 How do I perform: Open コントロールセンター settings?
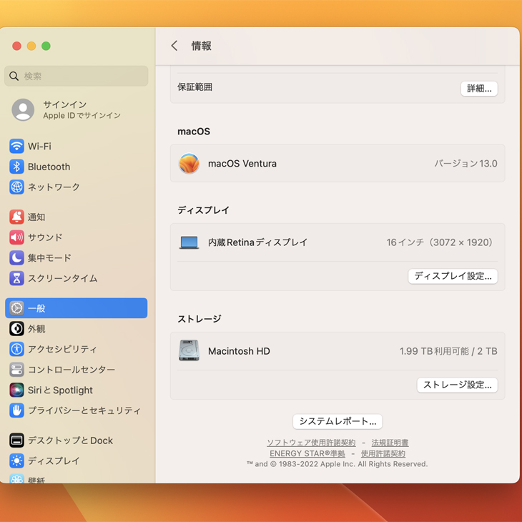coord(71,370)
